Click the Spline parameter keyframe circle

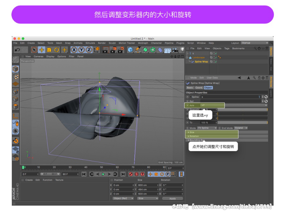187,97
